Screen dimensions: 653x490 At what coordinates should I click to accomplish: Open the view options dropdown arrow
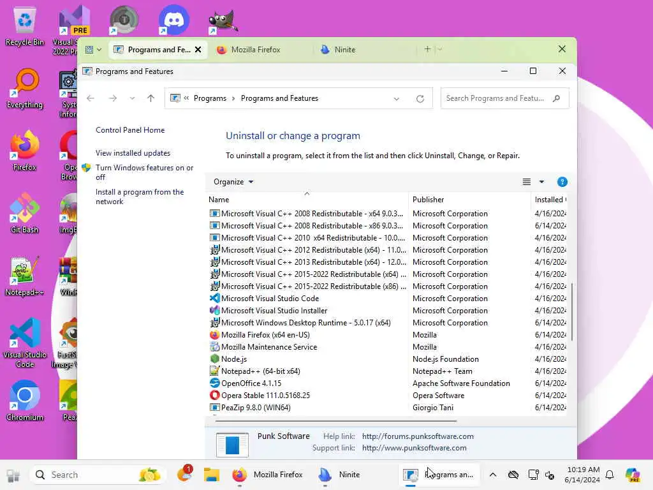pyautogui.click(x=541, y=182)
